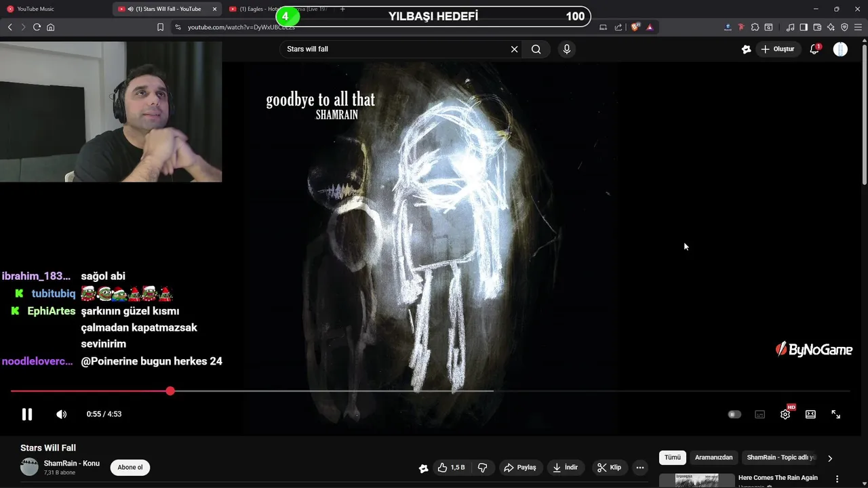Reload the page

point(37,27)
